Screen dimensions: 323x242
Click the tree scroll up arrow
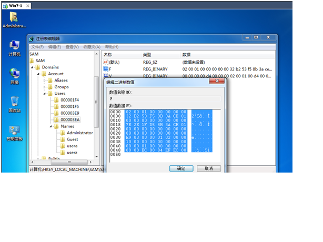96,54
